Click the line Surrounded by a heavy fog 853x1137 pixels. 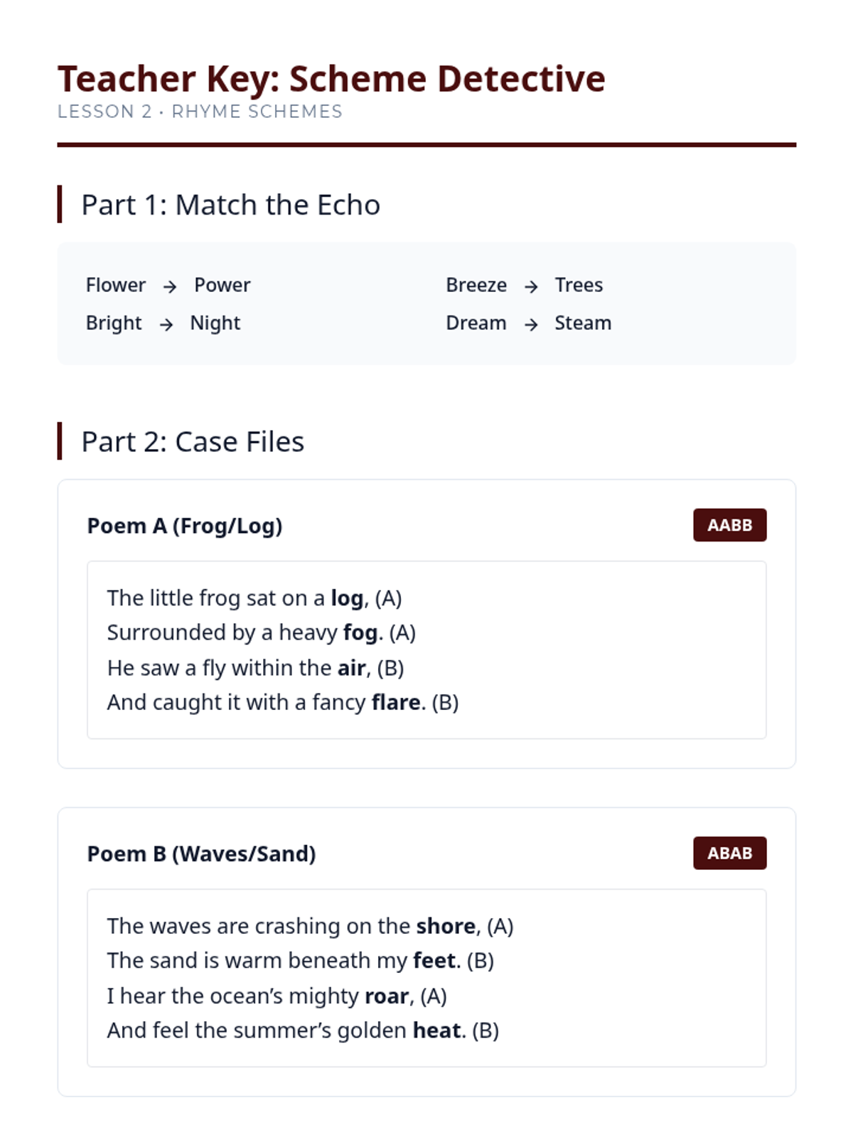[x=261, y=632]
